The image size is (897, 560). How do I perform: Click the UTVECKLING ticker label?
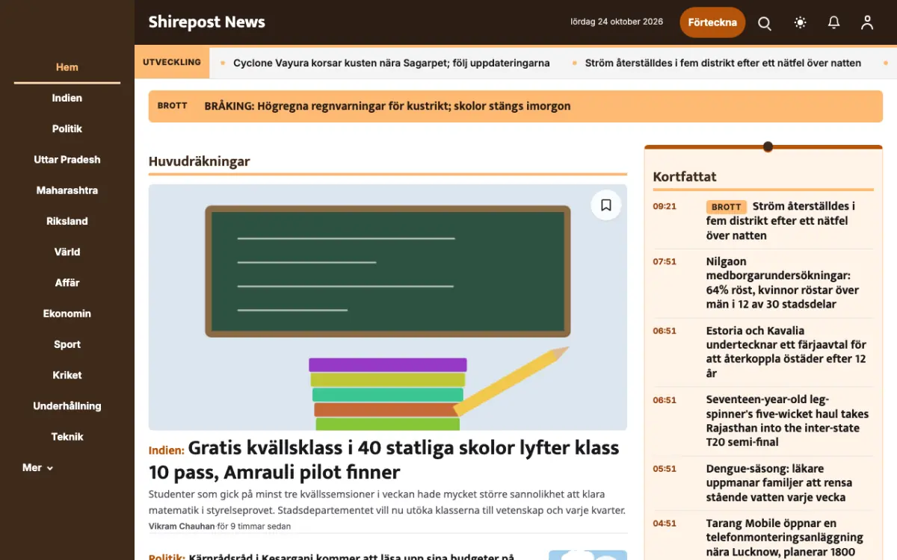(x=172, y=62)
